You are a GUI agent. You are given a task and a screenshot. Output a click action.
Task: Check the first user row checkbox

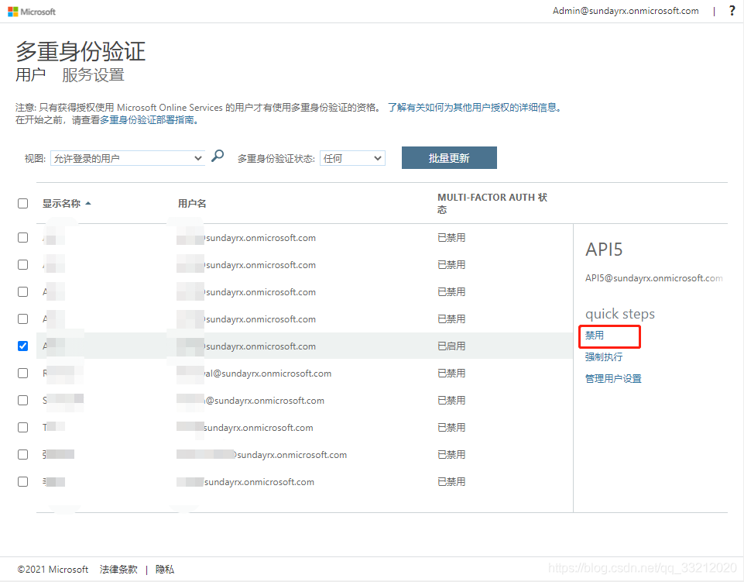pyautogui.click(x=23, y=238)
